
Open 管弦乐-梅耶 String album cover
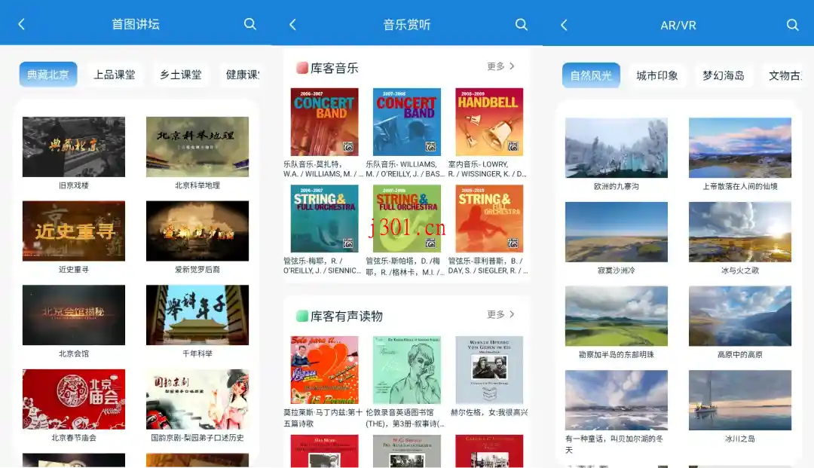click(x=324, y=219)
